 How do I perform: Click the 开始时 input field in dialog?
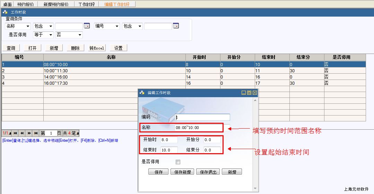(x=169, y=140)
